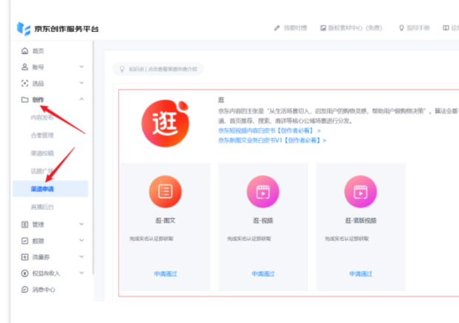The height and width of the screenshot is (323, 459).
Task: Open 直播后台 in the sidebar
Action: 42,207
